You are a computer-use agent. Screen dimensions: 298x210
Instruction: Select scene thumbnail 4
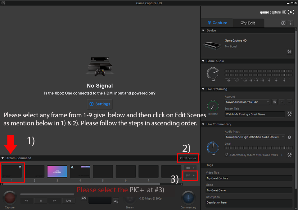[x=80, y=171]
